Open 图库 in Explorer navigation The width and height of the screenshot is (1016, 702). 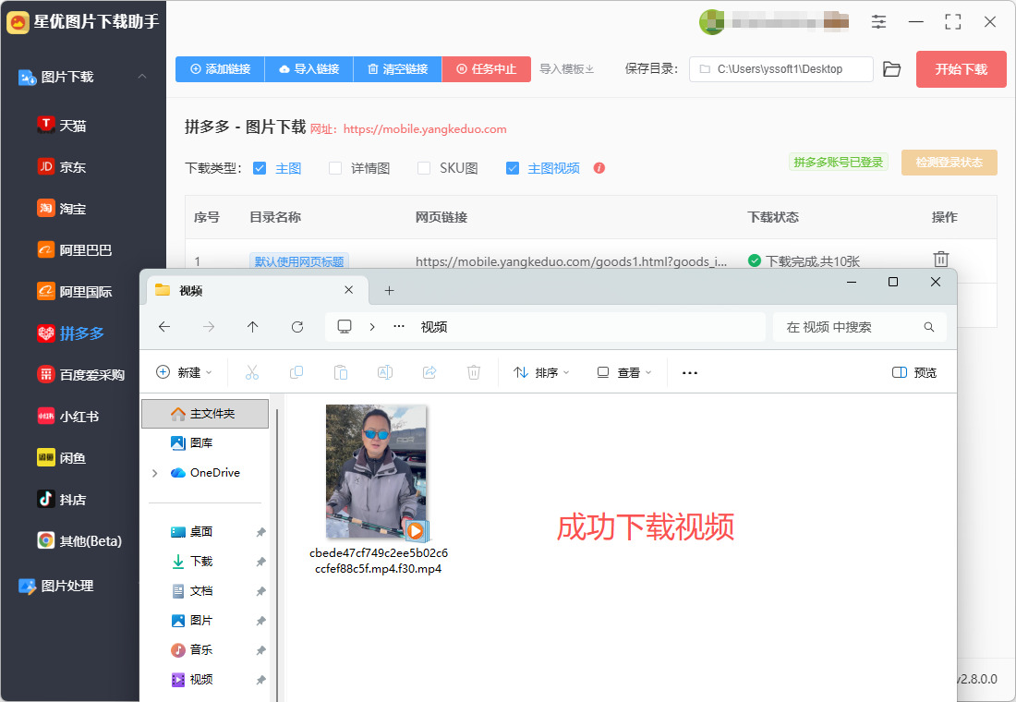(192, 442)
